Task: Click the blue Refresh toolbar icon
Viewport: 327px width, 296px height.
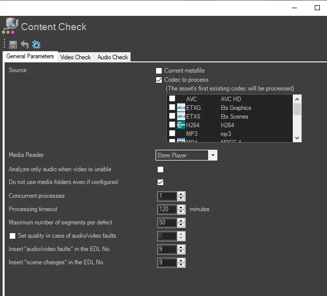Action: pyautogui.click(x=36, y=45)
